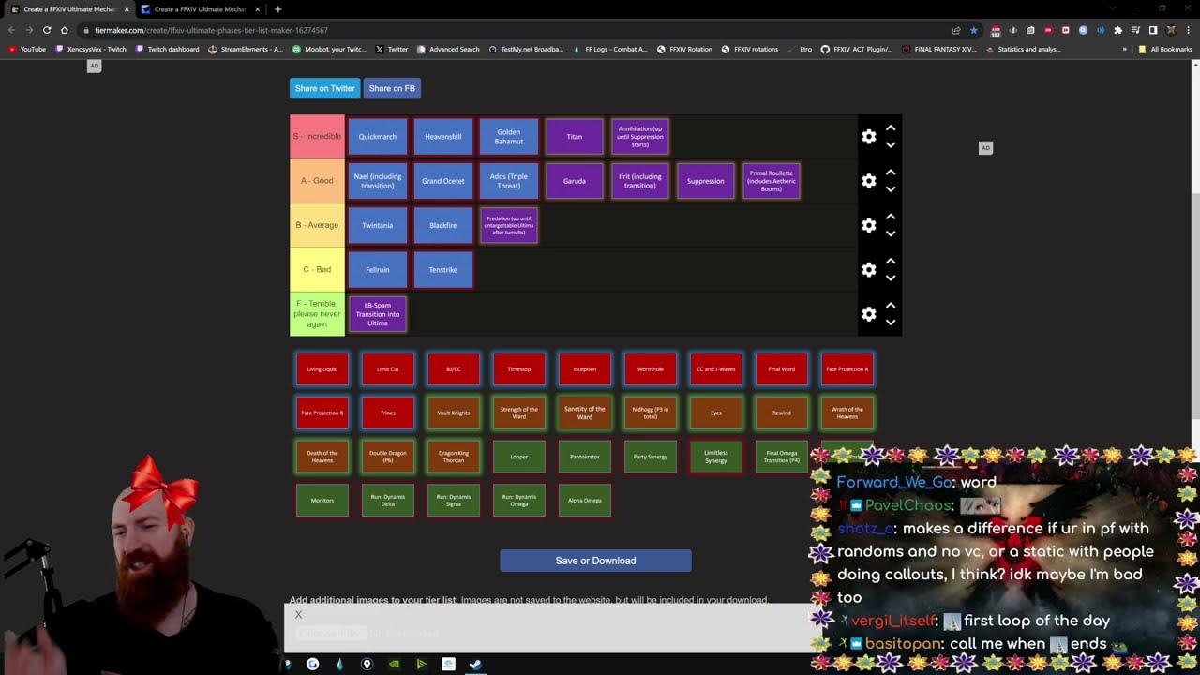Select the Timestop tile
1200x675 pixels.
(x=519, y=369)
